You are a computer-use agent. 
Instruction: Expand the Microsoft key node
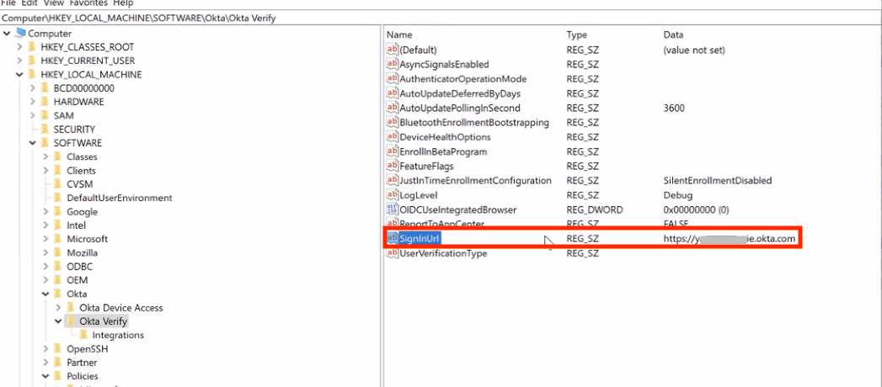click(45, 239)
